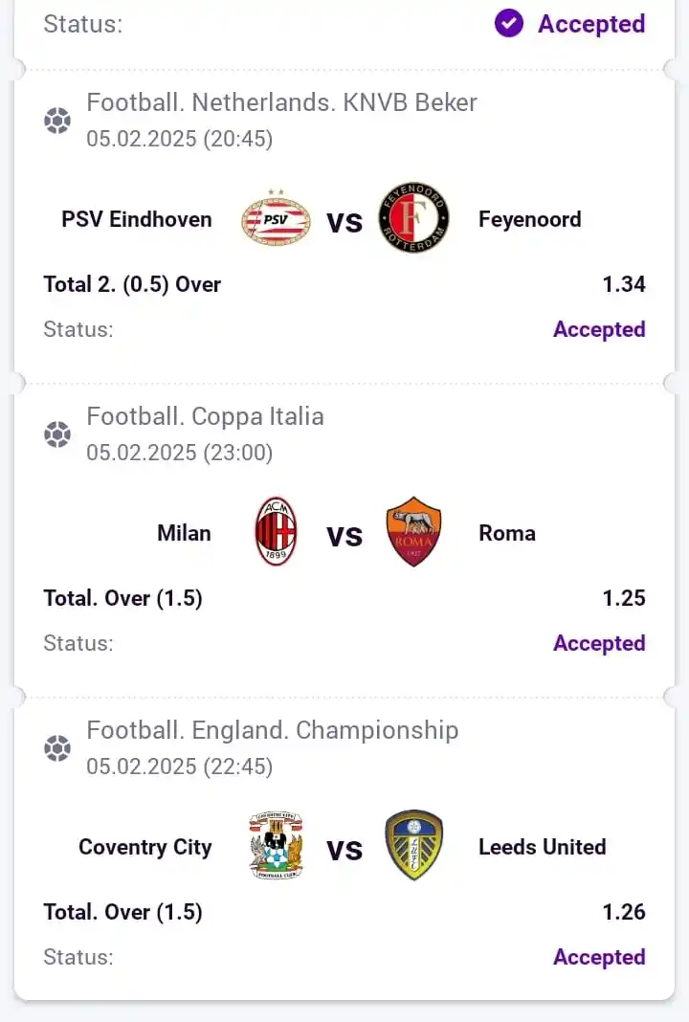This screenshot has height=1022, width=689.
Task: Click the football icon beside KNVB Beker
Action: point(57,122)
